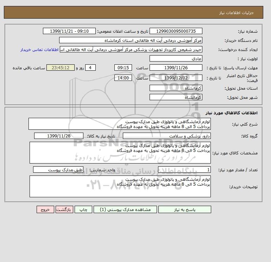
Task: Click the شرح کلی نیاز text area
Action: (x=120, y=124)
